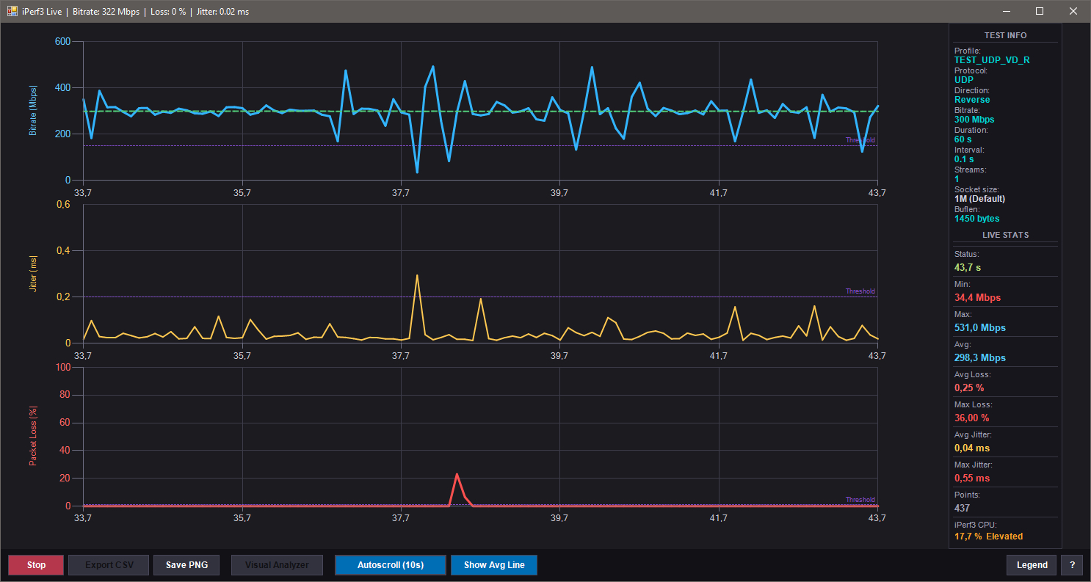Click the Protocol value UDP
The height and width of the screenshot is (582, 1091).
(964, 80)
